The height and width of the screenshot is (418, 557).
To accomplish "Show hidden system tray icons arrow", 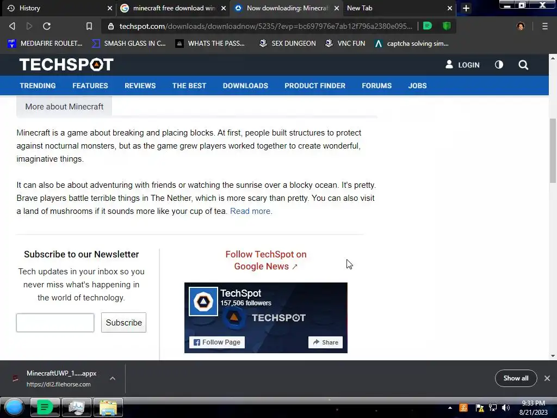I will (450, 408).
